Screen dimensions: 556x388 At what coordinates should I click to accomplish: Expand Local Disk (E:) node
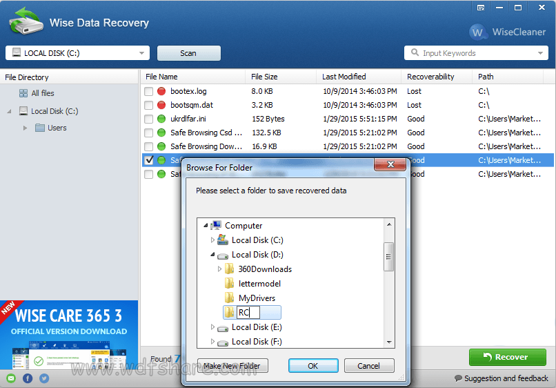(212, 327)
